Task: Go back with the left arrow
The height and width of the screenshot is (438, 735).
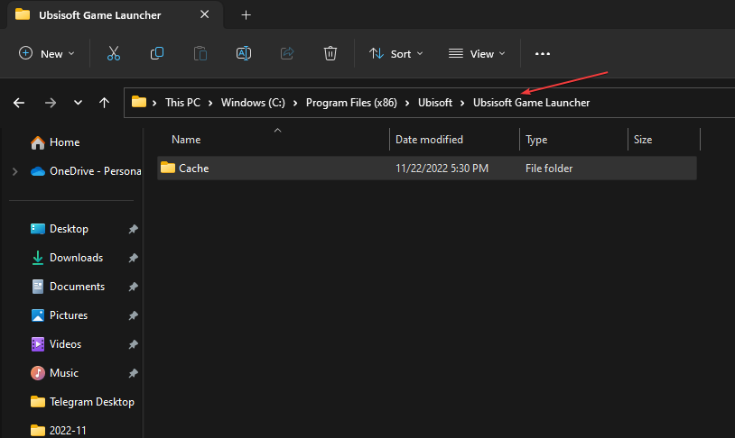Action: [x=19, y=103]
